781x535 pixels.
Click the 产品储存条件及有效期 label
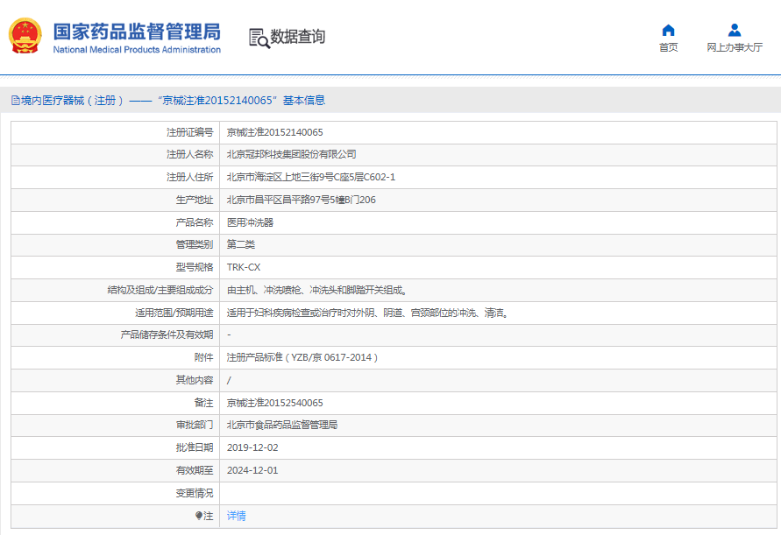[x=167, y=335]
